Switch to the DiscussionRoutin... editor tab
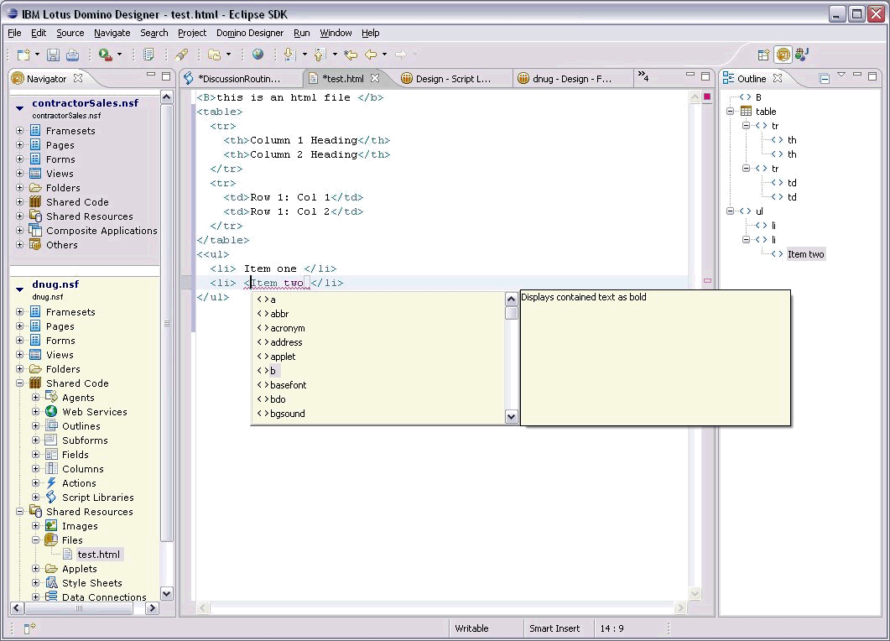Screen dimensions: 890x641 click(x=239, y=79)
